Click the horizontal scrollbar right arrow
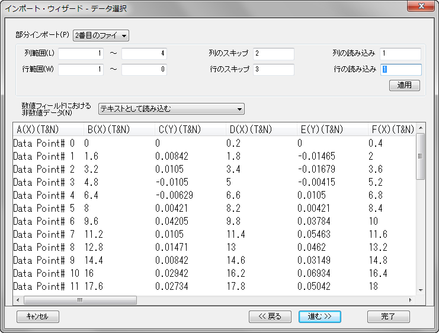Screen dimensions: 439x333 point(411,300)
